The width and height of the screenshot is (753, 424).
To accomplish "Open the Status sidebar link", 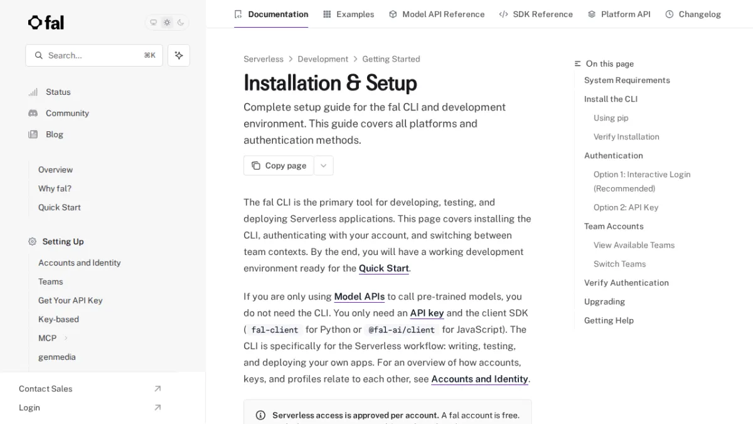I will (x=58, y=92).
